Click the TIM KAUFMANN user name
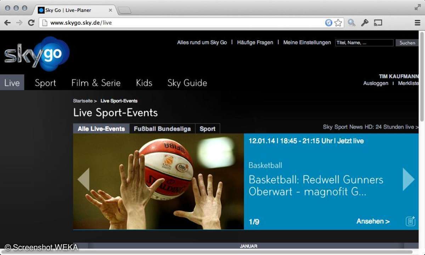Screen dimensions: 425x255 (399, 76)
